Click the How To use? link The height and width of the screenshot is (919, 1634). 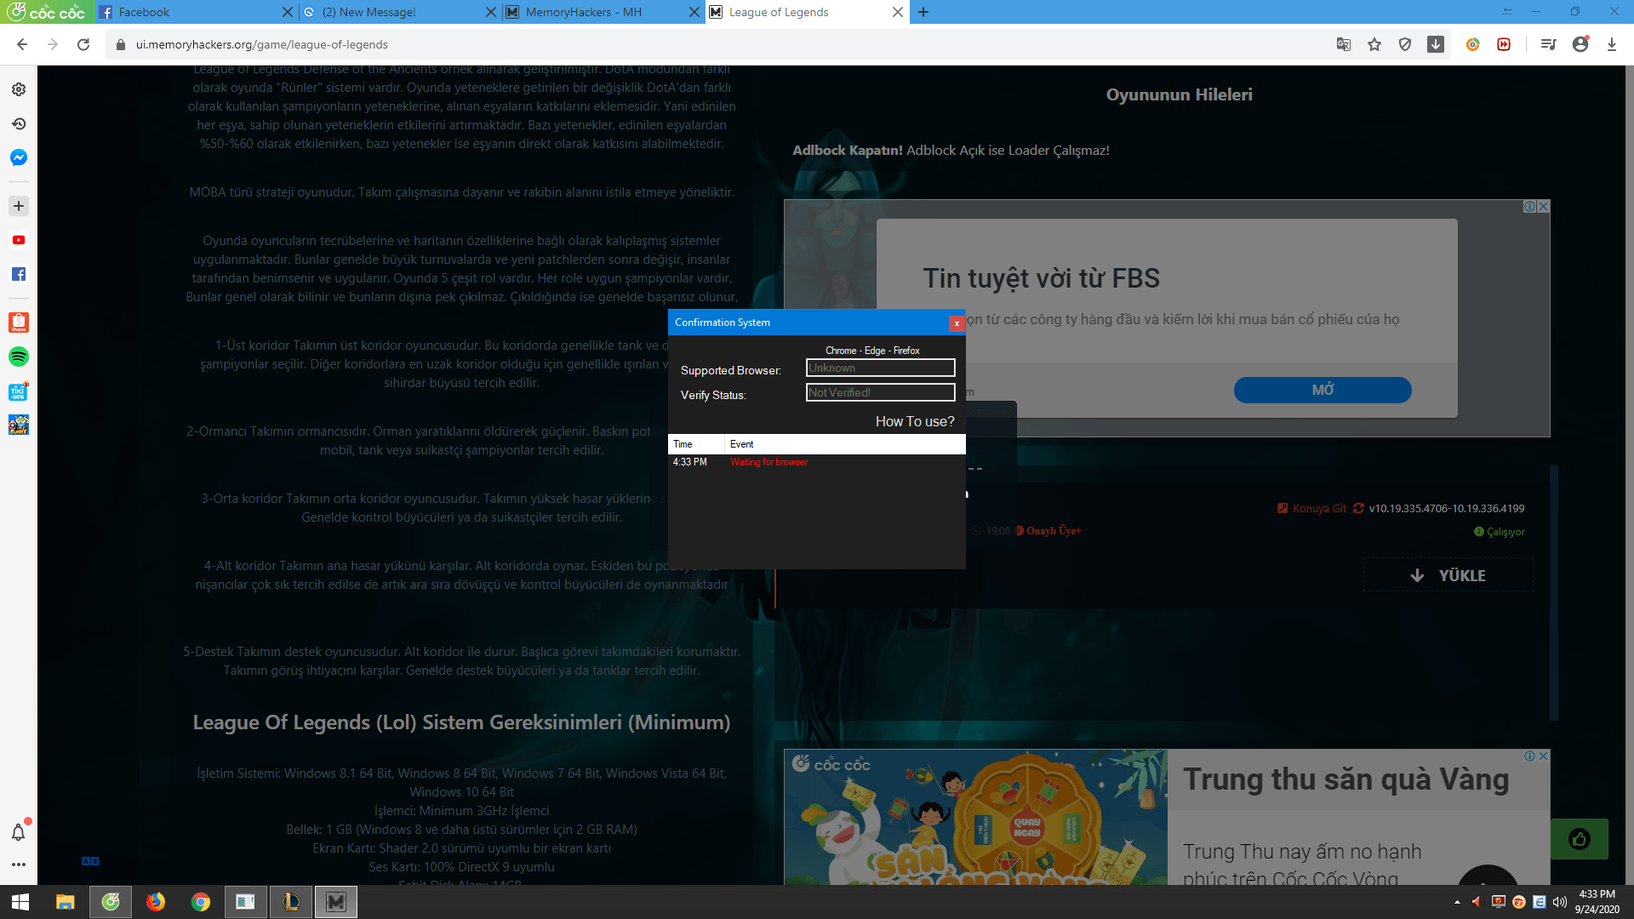point(915,421)
